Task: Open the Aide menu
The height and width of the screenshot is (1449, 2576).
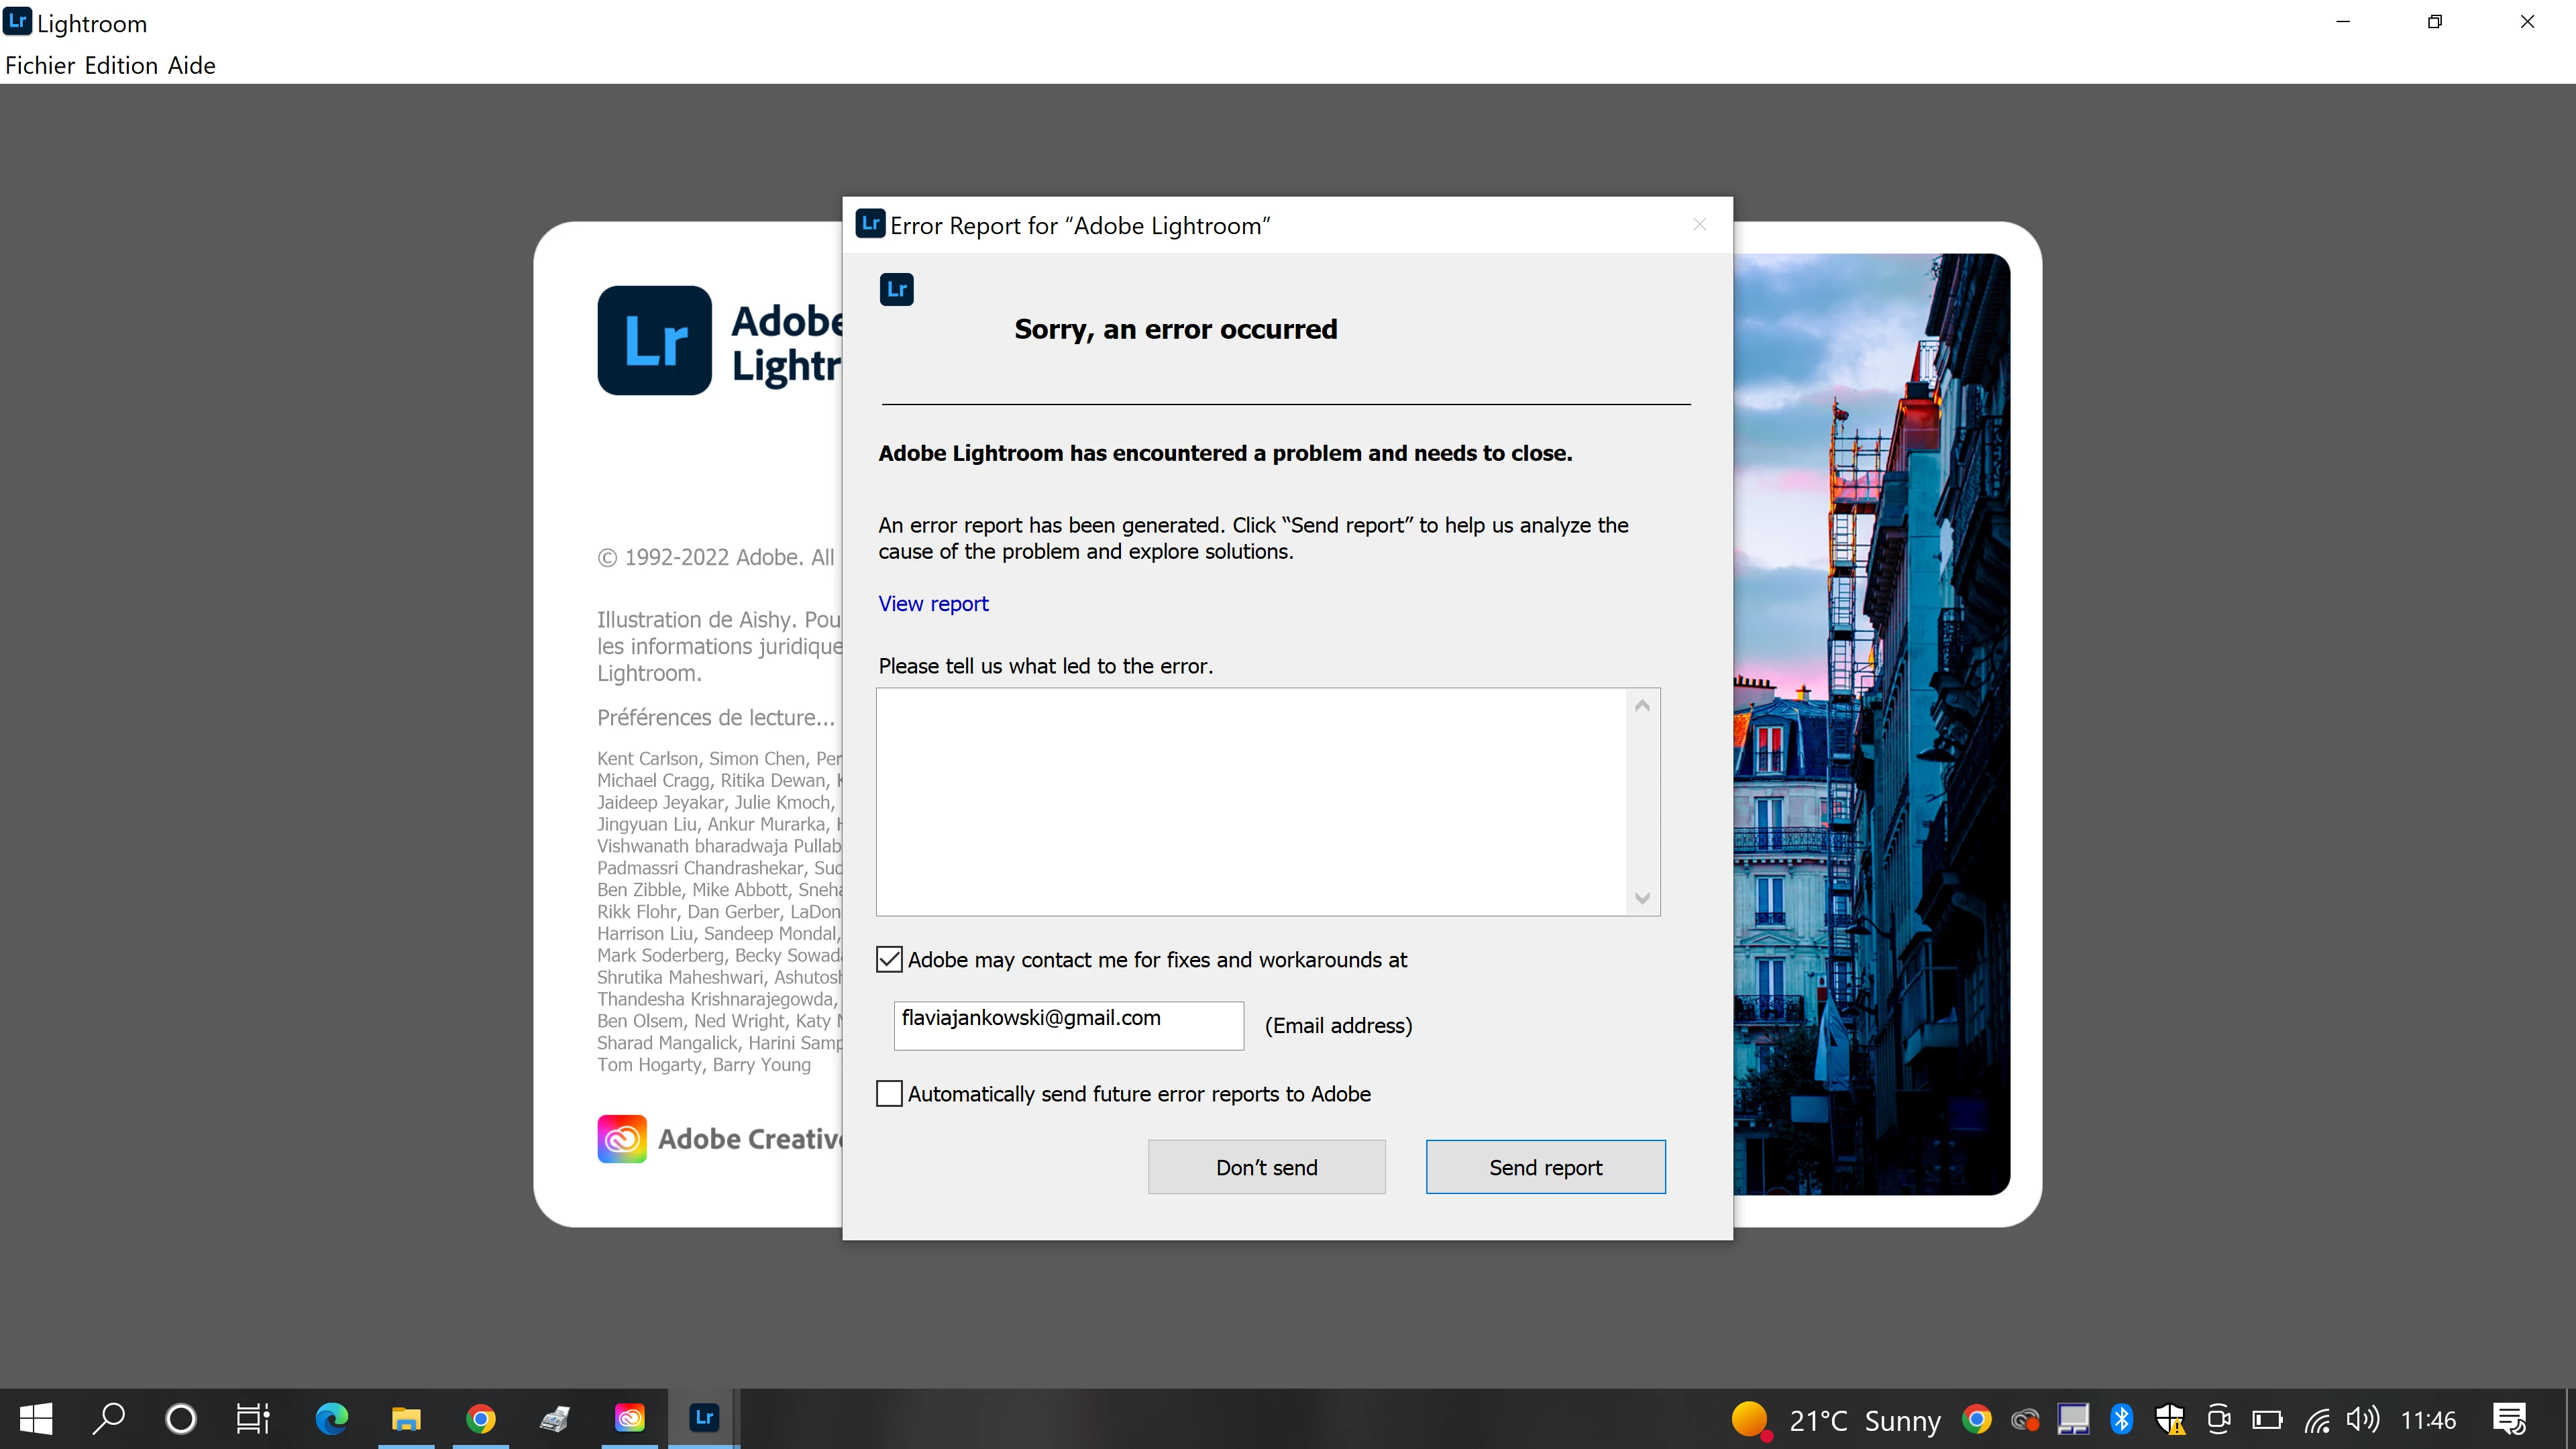Action: 191,65
